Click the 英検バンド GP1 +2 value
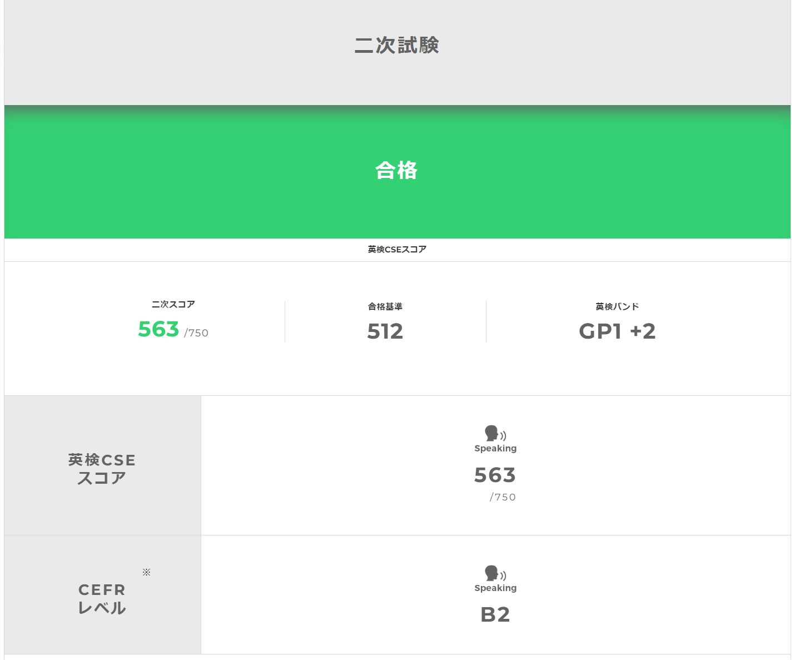 617,331
